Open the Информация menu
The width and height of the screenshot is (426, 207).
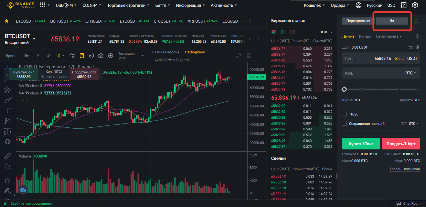point(190,5)
